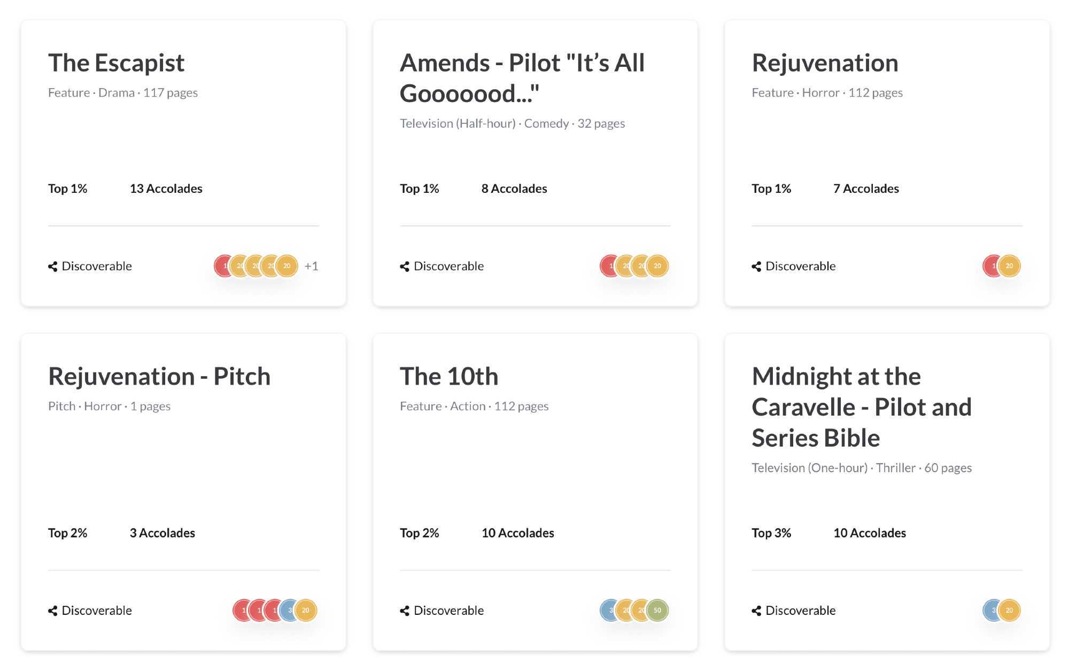Click Discoverable label on Rejuvenation - Pitch
Image resolution: width=1069 pixels, height=672 pixels.
coord(97,611)
